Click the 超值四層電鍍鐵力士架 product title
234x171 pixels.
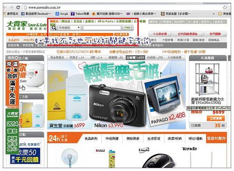[207, 101]
